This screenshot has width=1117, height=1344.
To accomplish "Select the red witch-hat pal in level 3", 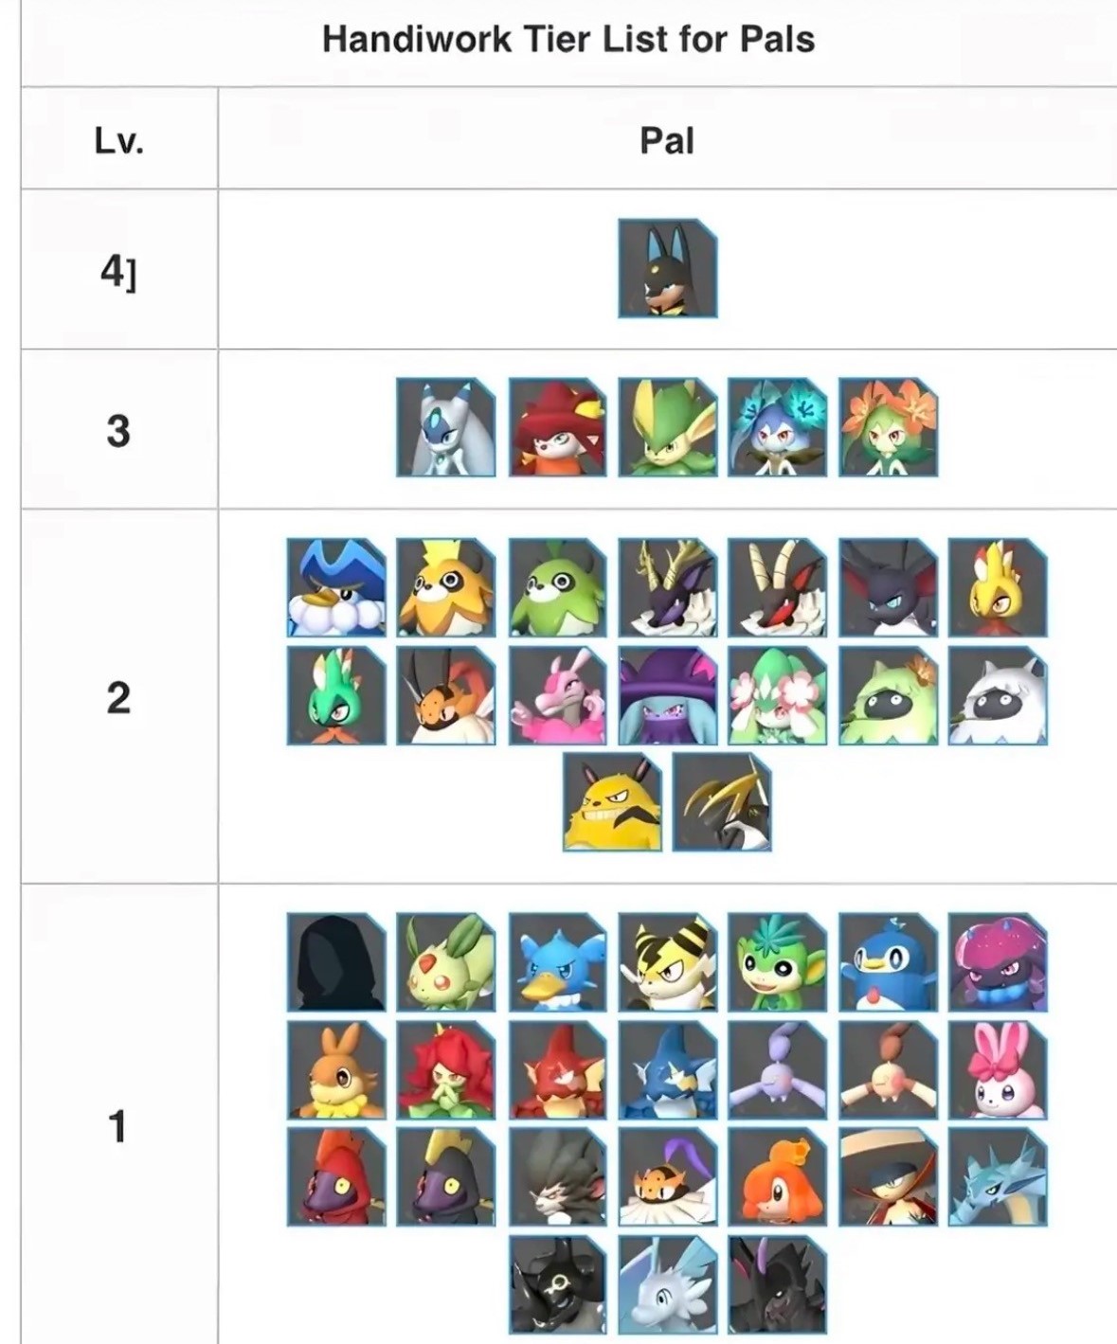I will [557, 427].
